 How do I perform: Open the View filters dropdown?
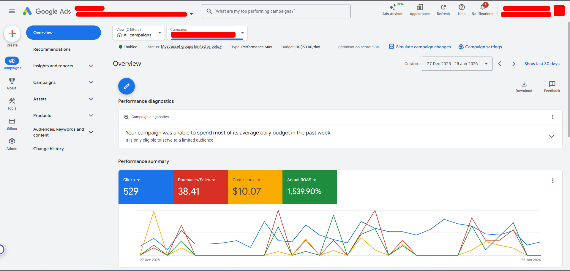[x=138, y=33]
